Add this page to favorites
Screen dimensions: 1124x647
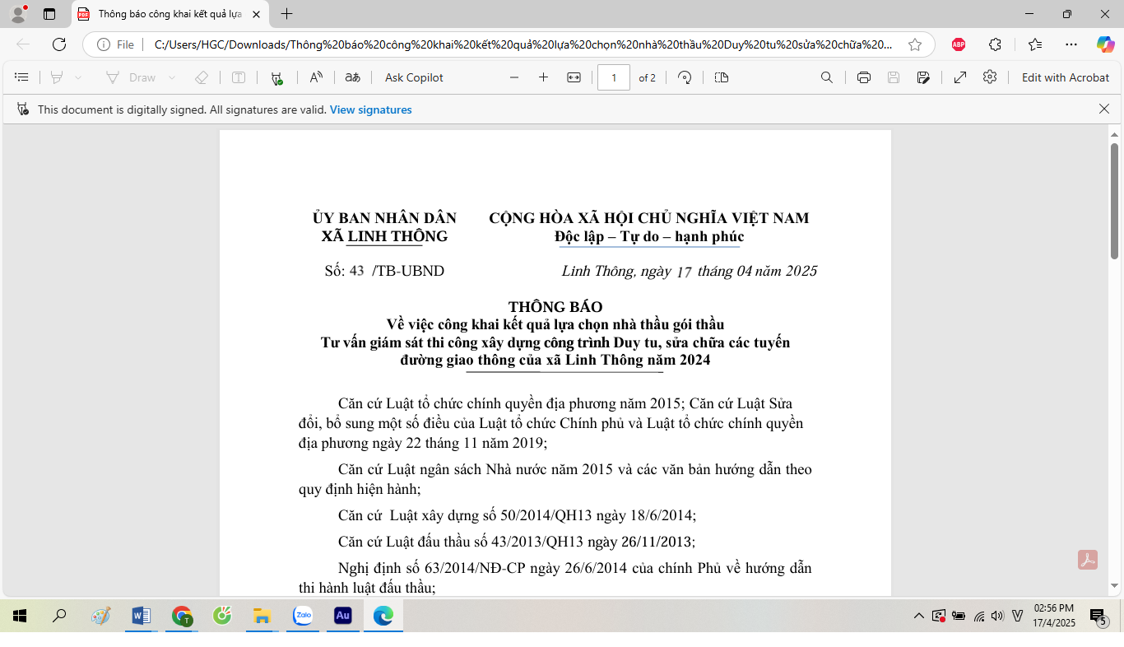click(915, 44)
